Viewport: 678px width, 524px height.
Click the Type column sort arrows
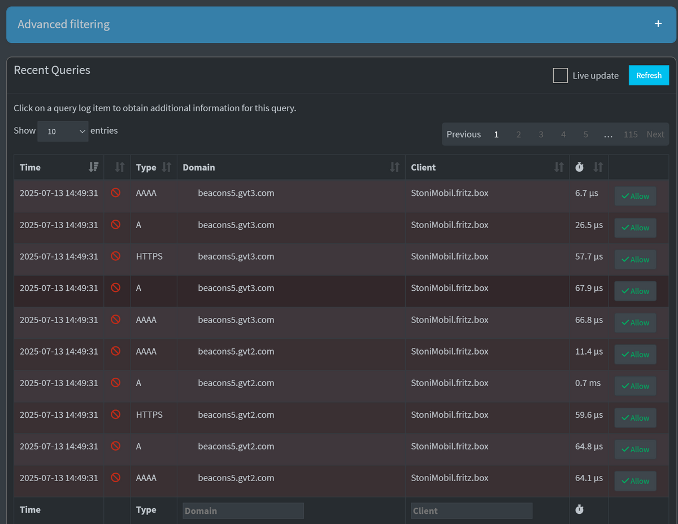166,167
